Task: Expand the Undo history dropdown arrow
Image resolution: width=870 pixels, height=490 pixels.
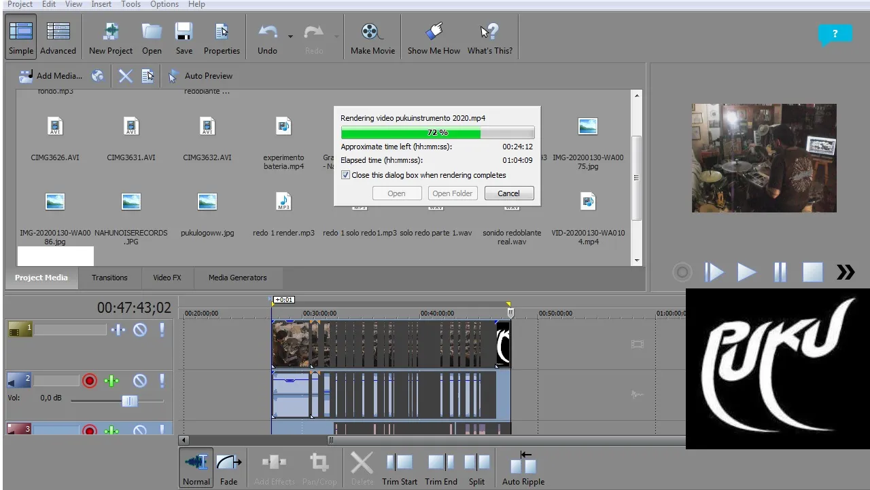Action: [291, 36]
